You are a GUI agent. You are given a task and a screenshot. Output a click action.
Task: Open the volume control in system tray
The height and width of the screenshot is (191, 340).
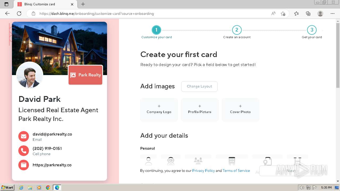(302, 188)
